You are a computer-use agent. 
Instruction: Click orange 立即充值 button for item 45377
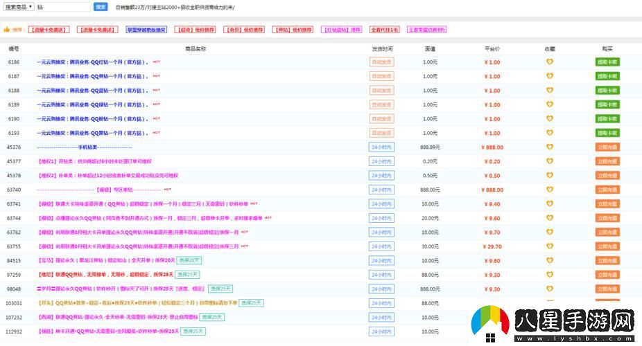[x=607, y=161]
